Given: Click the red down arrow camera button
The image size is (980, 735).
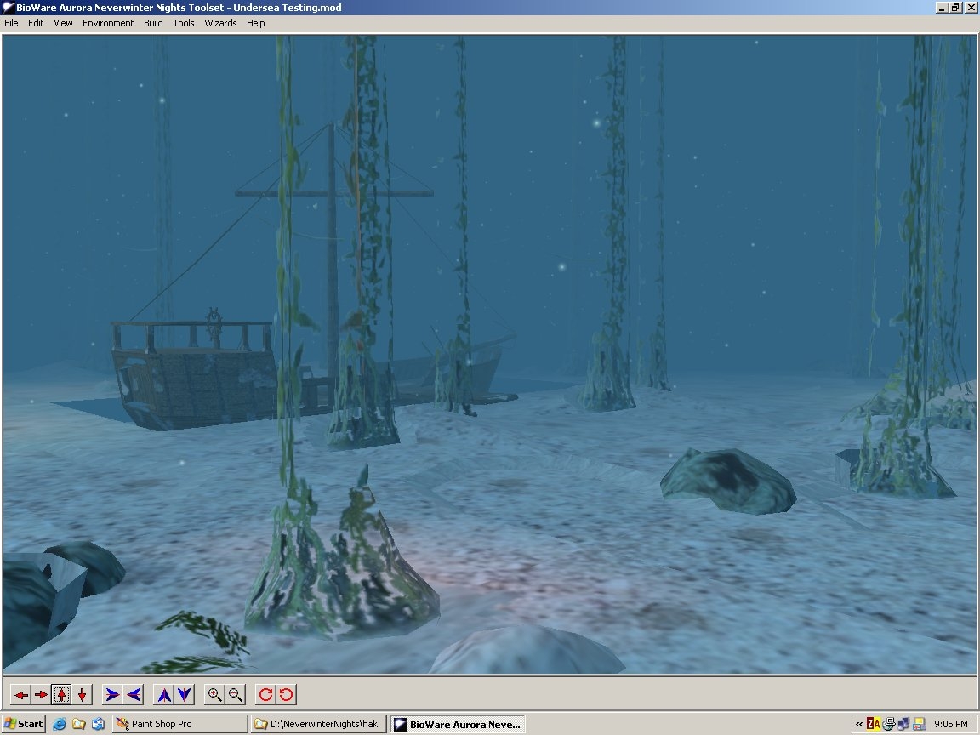Looking at the screenshot, I should click(82, 695).
